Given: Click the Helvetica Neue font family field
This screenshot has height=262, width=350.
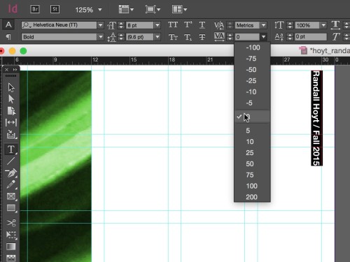Looking at the screenshot, I should (59, 25).
